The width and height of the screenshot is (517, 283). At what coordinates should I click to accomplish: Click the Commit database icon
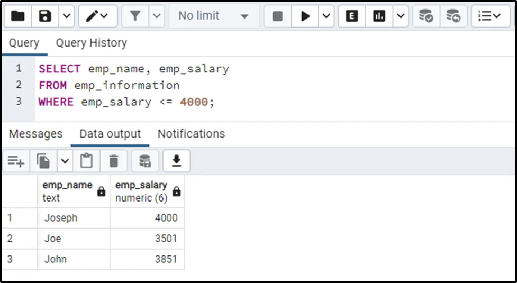[x=426, y=16]
